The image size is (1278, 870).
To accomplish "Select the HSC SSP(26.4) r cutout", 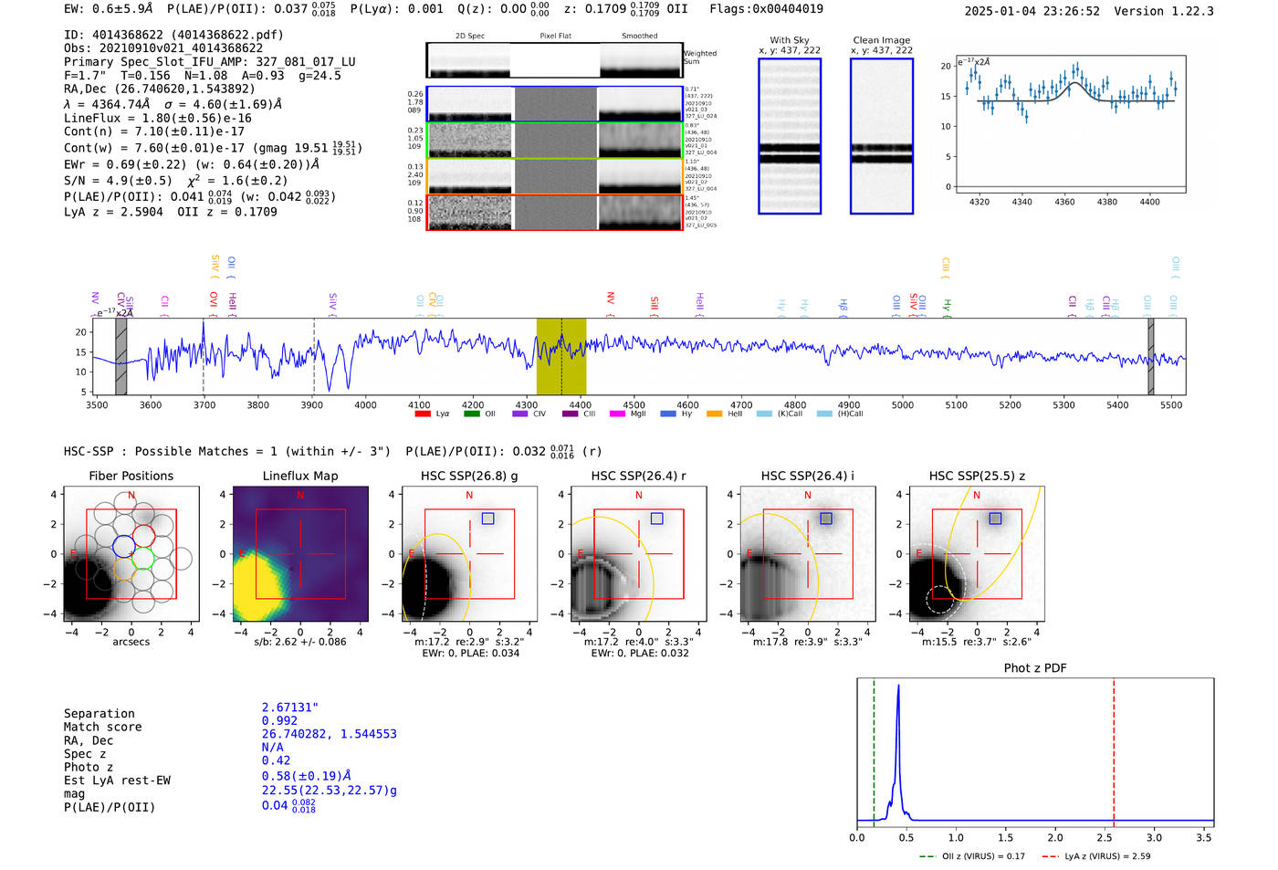I will click(x=639, y=553).
